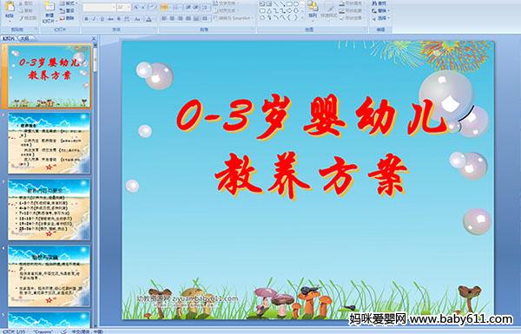Click the Reset (重设) slide button
The image size is (521, 334).
68,11
